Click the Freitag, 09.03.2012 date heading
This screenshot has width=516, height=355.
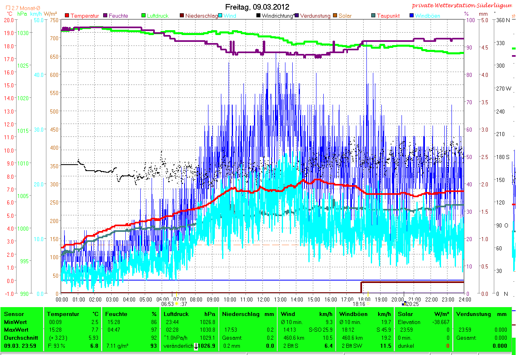(257, 7)
